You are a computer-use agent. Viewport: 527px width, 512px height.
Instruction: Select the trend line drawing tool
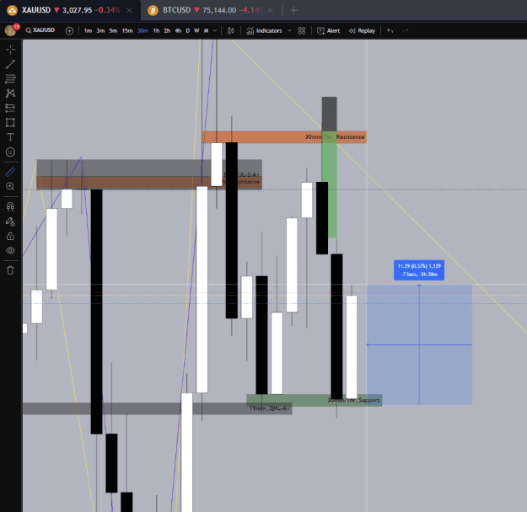click(10, 64)
